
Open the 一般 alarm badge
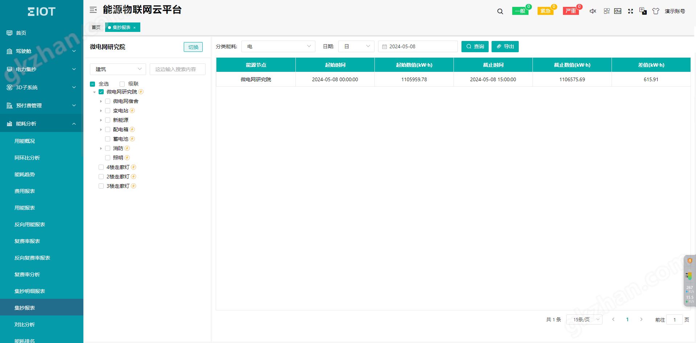click(521, 11)
